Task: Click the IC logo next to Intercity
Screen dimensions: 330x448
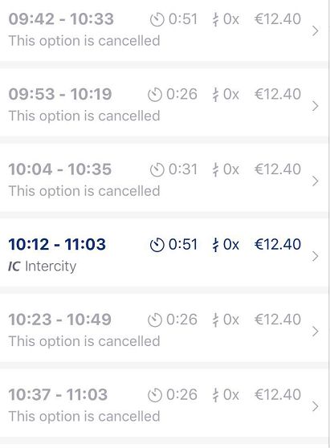Action: [x=14, y=267]
